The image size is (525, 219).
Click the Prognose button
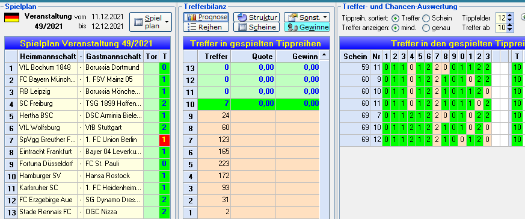coord(206,17)
